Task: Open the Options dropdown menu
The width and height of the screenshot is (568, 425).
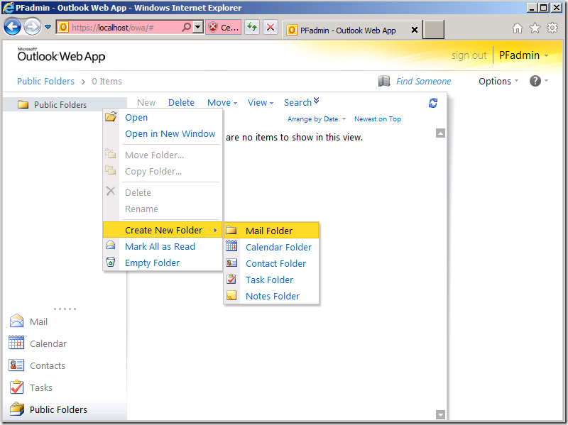Action: click(x=498, y=81)
